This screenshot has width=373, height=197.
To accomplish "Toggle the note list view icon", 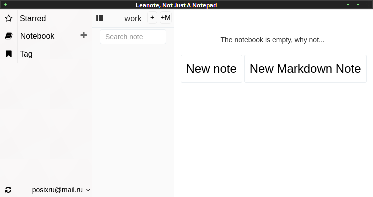I will pos(100,18).
